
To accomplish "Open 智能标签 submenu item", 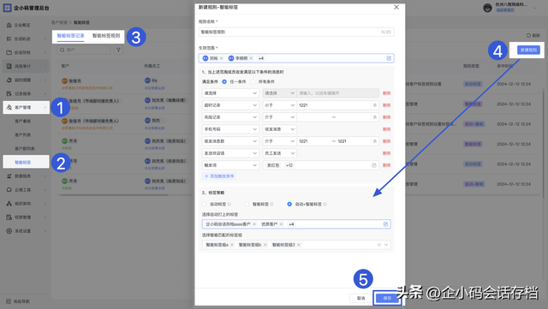I will tap(27, 162).
